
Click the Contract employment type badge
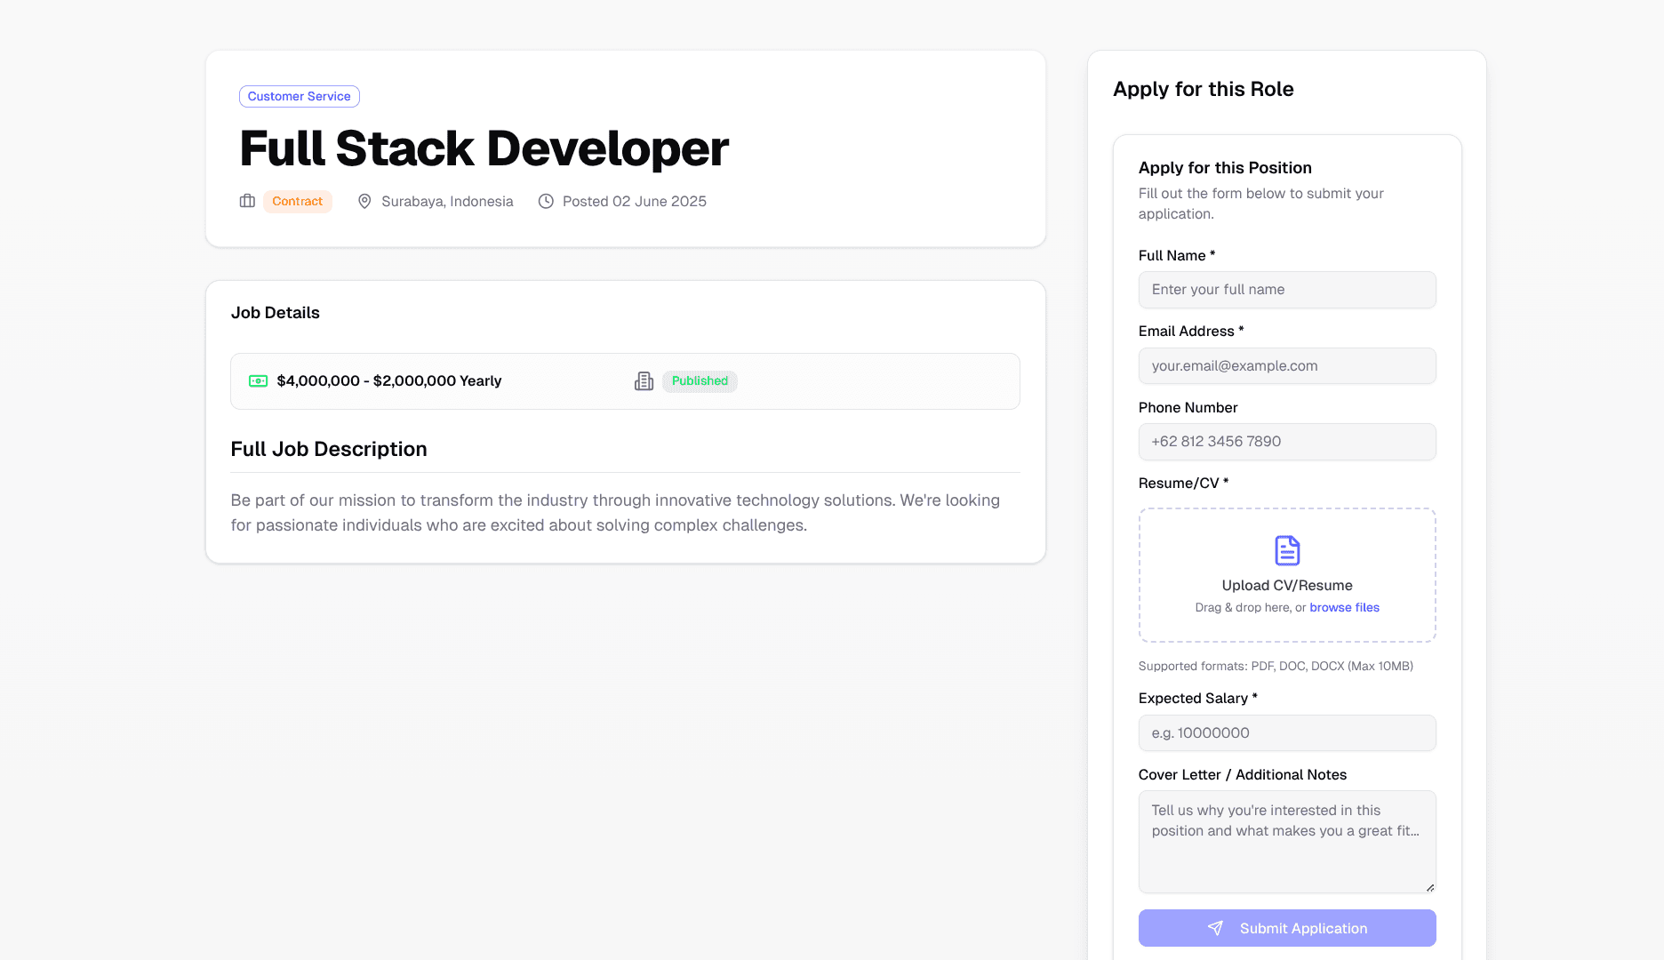point(297,201)
